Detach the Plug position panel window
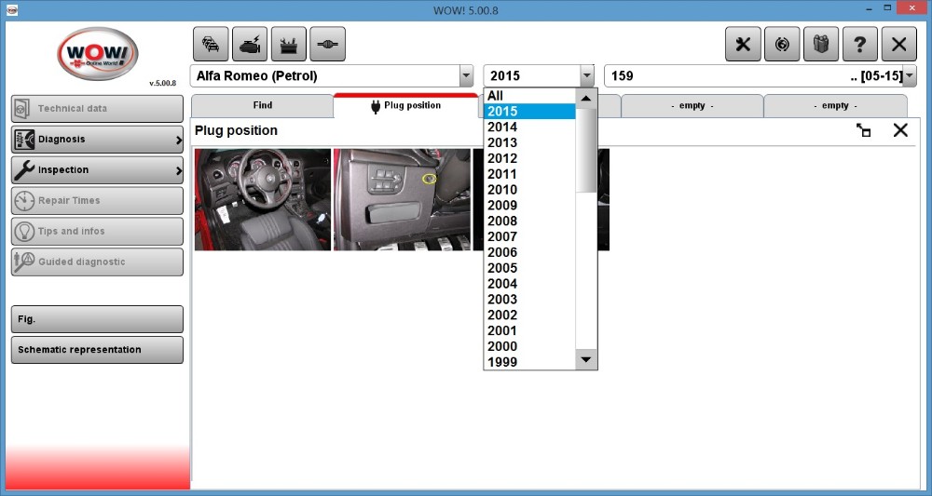Viewport: 932px width, 496px height. coord(864,130)
